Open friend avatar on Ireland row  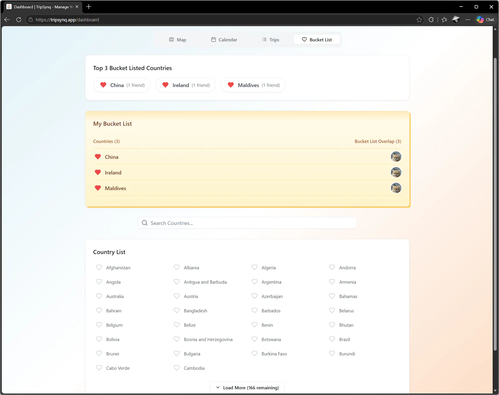[396, 172]
